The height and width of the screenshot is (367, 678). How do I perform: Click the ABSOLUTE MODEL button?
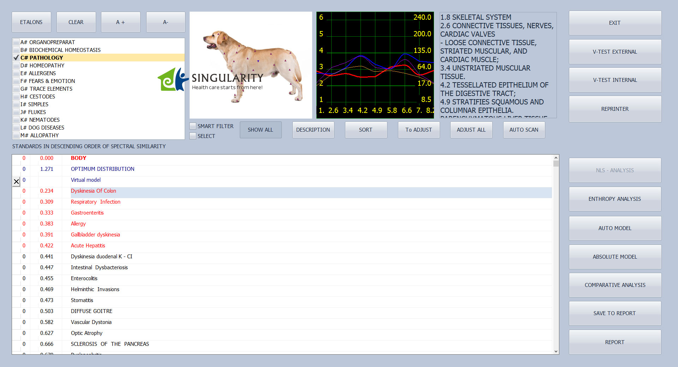point(615,257)
